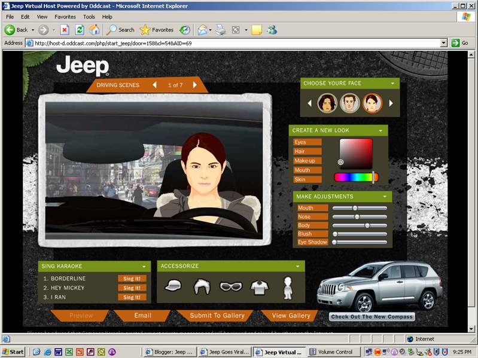This screenshot has width=478, height=358.
Task: Choose the winter hat accessory icon
Action: click(202, 286)
